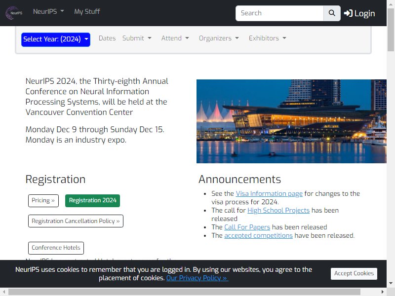Open the accepted competitions link
The height and width of the screenshot is (296, 395).
pos(258,236)
